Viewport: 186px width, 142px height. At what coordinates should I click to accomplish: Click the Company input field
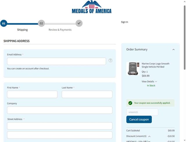click(60, 110)
